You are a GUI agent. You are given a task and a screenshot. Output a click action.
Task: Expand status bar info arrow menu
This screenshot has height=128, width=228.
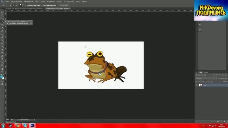point(34,120)
